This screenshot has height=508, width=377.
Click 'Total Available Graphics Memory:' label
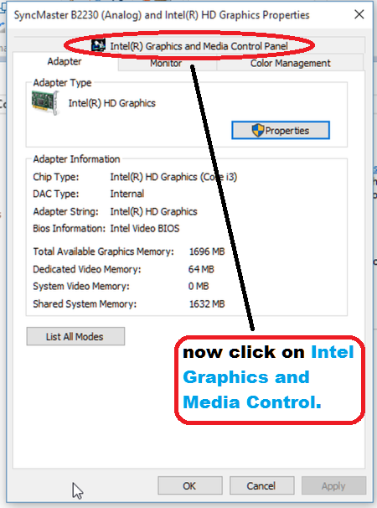pyautogui.click(x=103, y=251)
